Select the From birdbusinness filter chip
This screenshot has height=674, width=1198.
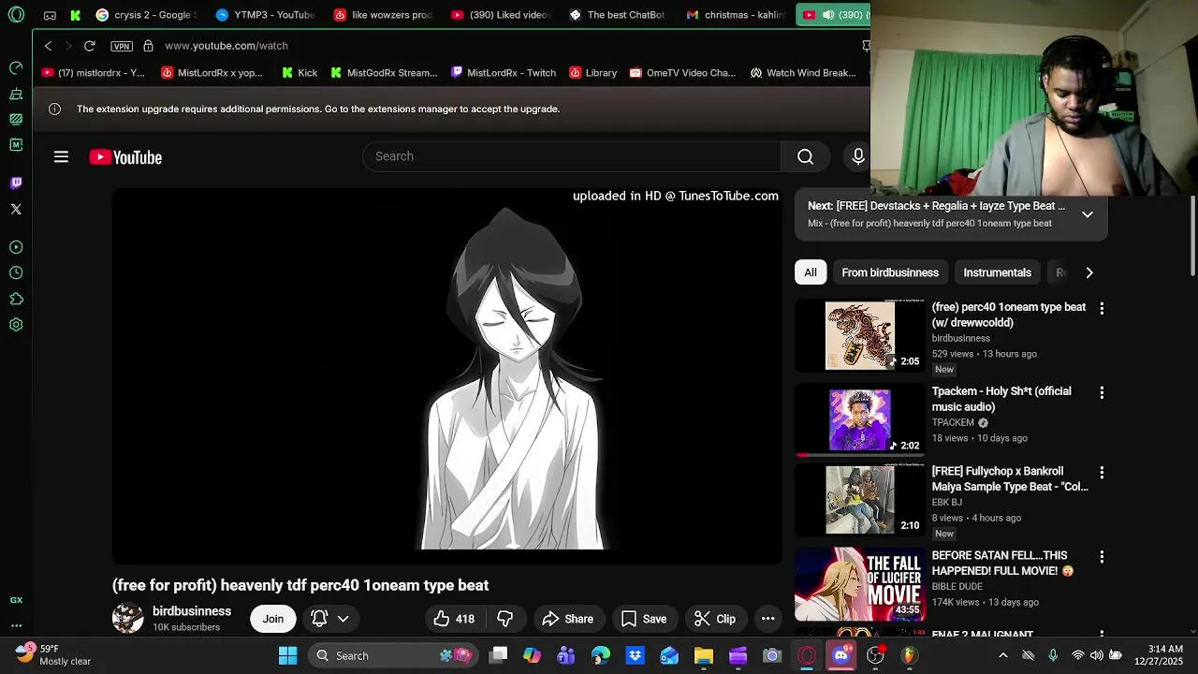point(890,272)
